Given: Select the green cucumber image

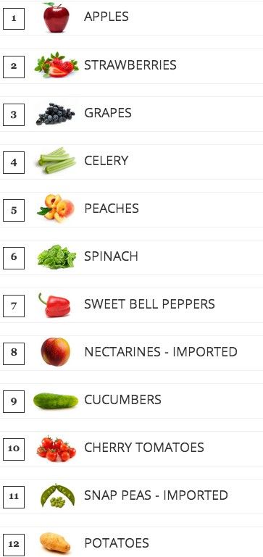Looking at the screenshot, I should (x=56, y=401).
